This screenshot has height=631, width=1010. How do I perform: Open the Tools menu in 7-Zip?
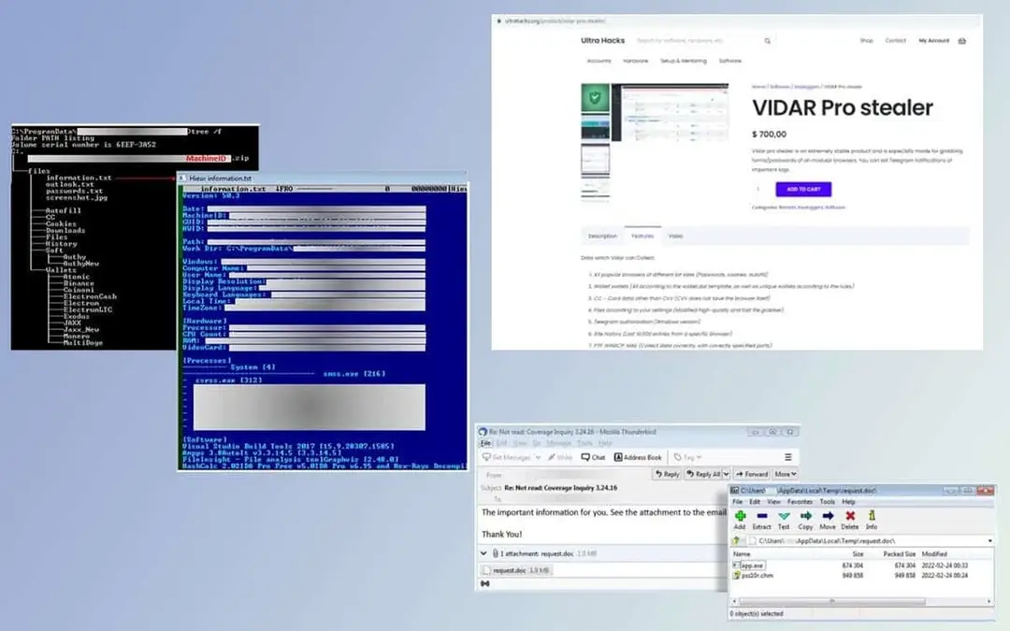(827, 502)
